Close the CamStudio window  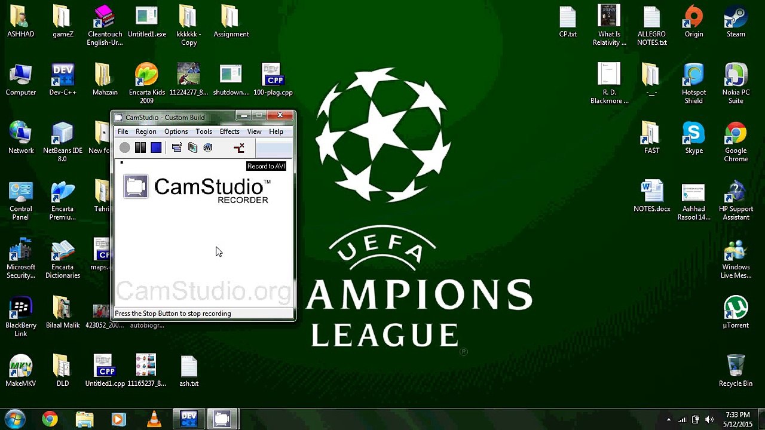click(280, 115)
